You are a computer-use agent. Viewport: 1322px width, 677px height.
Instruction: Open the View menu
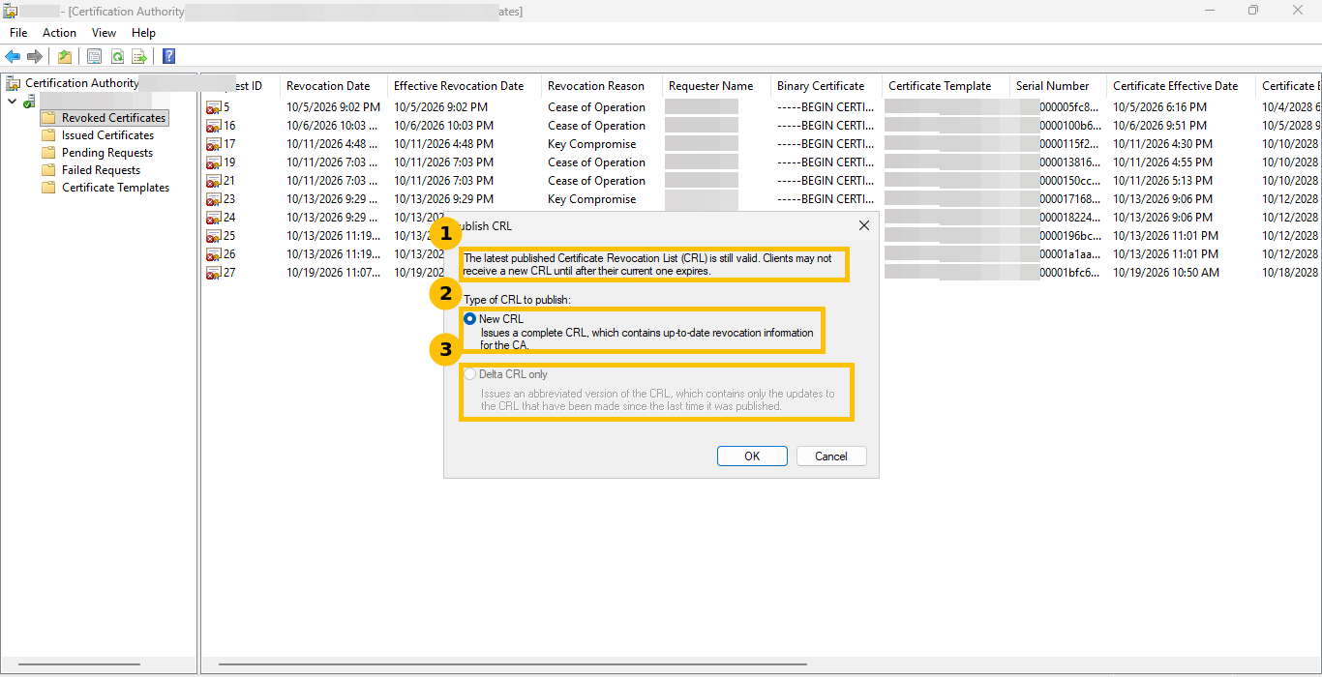coord(104,33)
